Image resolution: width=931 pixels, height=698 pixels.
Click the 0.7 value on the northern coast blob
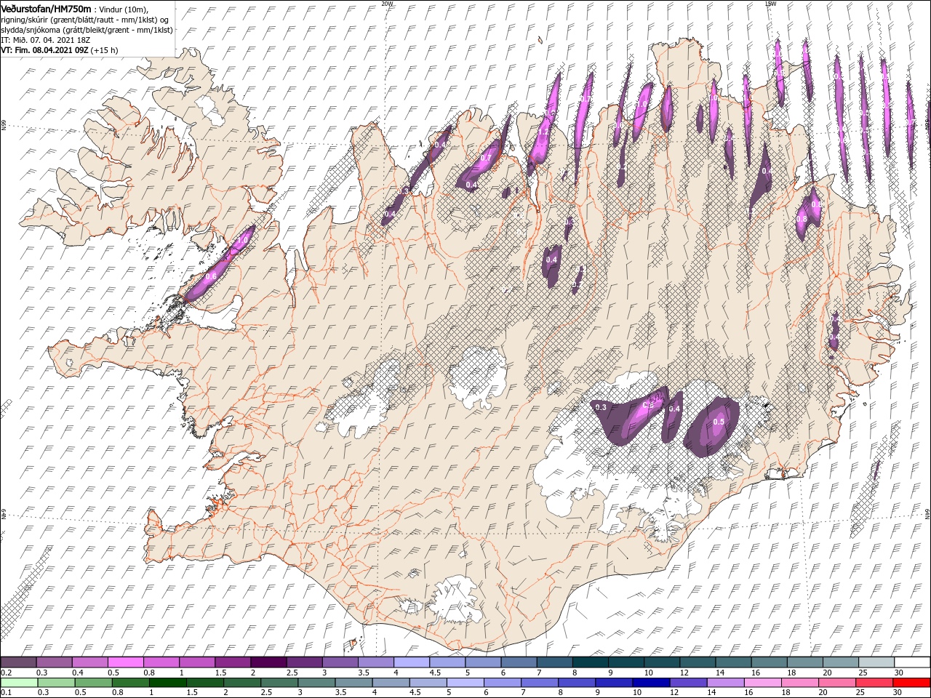487,158
